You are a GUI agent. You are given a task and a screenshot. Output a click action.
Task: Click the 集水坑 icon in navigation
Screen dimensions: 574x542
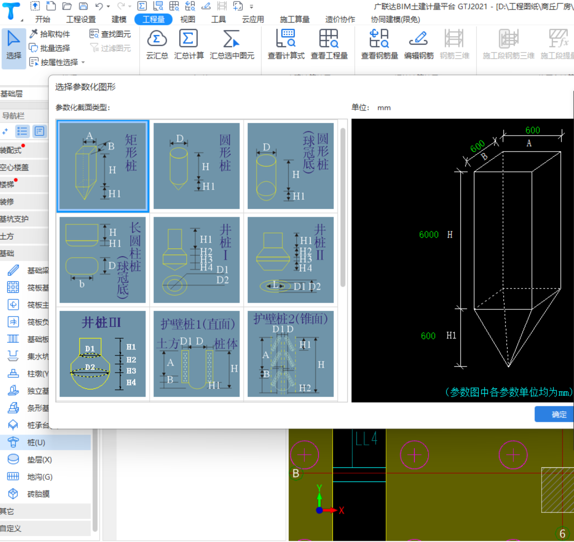coord(13,356)
